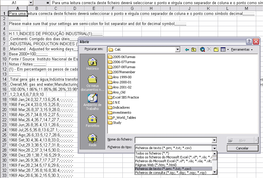Screen dimensions: 263x178
Task: Choose Todos os ficheiros do Microsoft Excel type
Action: click(173, 157)
